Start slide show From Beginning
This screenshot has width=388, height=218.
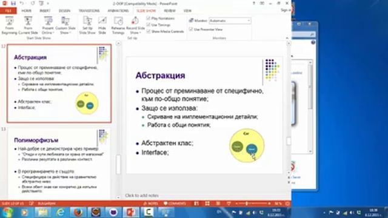[10, 25]
